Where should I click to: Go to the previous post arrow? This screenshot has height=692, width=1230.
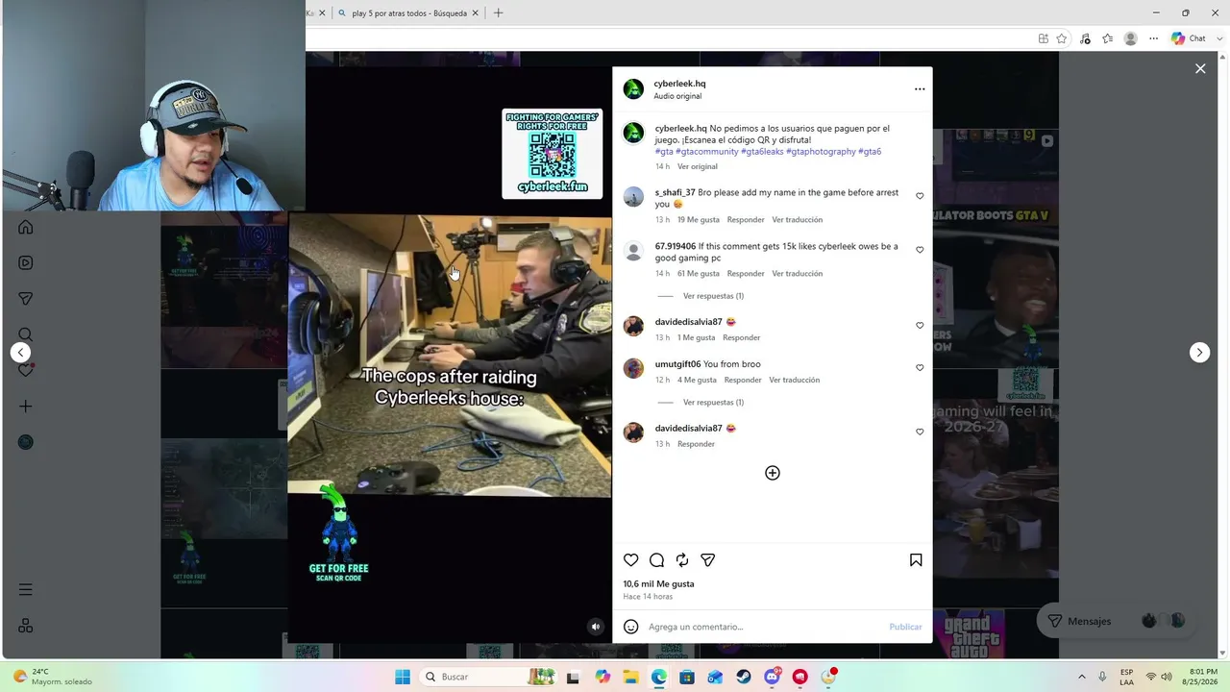click(21, 353)
